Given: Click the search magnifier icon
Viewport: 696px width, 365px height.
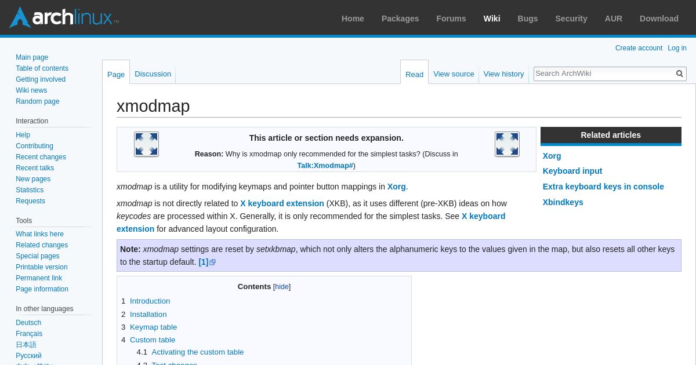Looking at the screenshot, I should (x=680, y=74).
